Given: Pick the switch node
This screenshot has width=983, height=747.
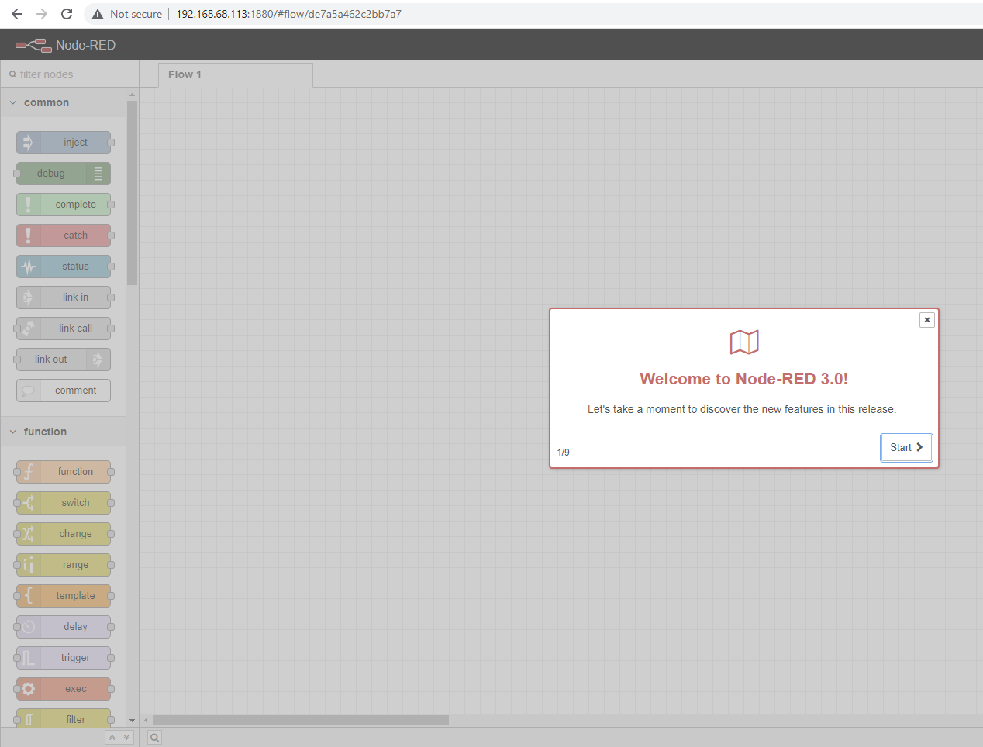Looking at the screenshot, I should click(64, 503).
